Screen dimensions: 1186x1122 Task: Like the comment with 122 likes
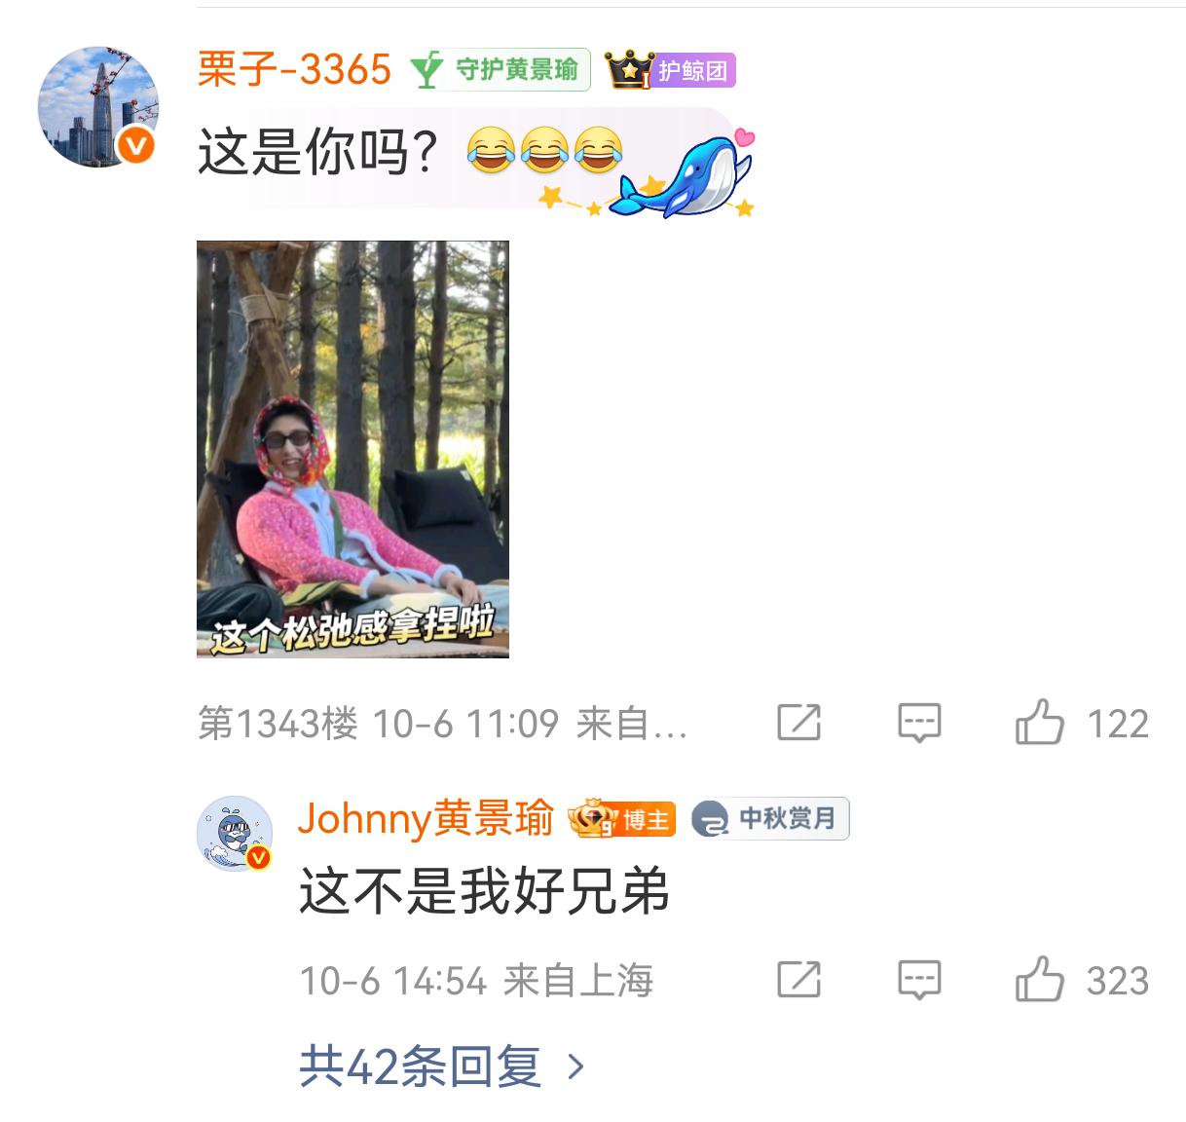(1039, 722)
